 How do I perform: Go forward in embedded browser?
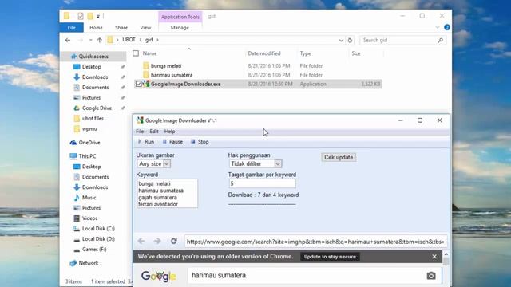(x=157, y=241)
